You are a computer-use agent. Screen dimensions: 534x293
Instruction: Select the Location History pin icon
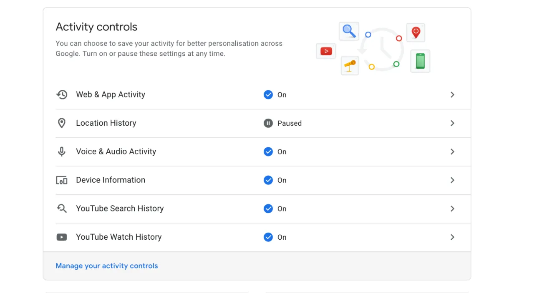(62, 123)
